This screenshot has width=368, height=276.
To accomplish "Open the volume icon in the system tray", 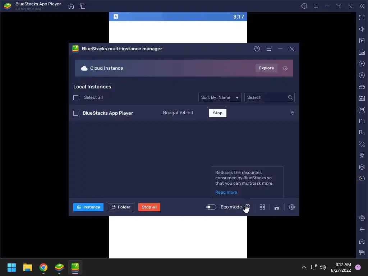I will coord(323,267).
